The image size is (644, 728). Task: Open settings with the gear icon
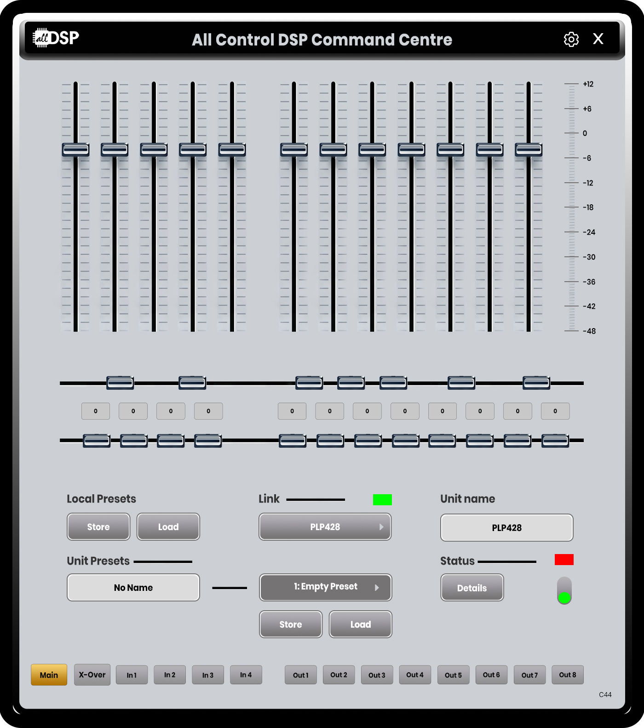click(x=571, y=40)
